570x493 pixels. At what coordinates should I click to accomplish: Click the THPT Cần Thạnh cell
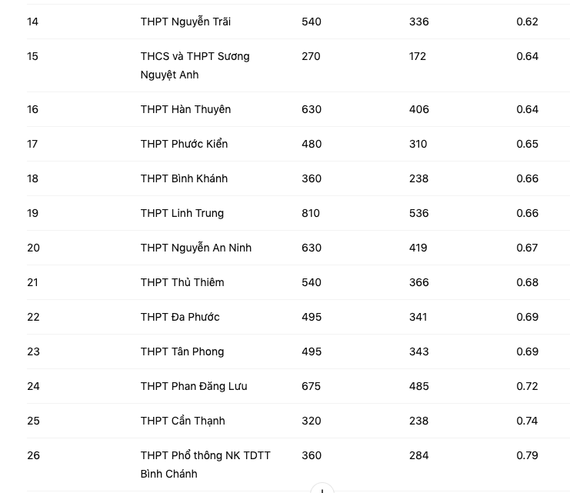pyautogui.click(x=182, y=421)
